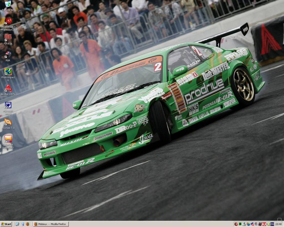
Task: Click the dark blue tray icon next to clock
Action: tap(272, 224)
